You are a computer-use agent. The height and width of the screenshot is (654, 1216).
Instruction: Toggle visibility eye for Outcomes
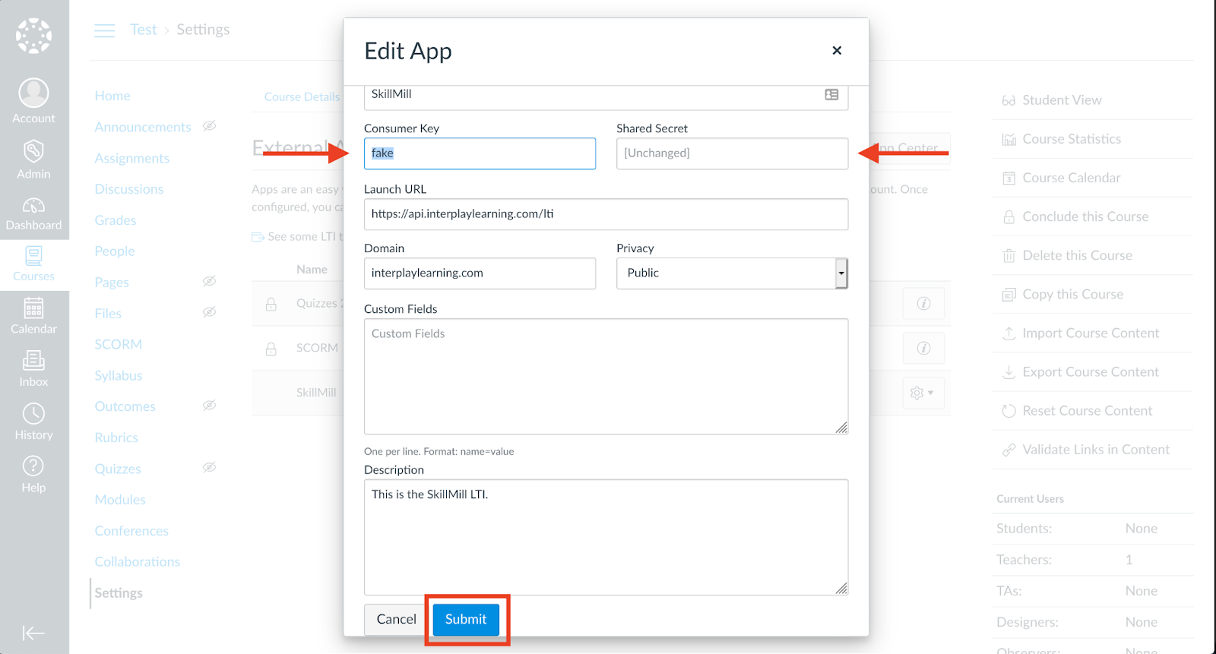click(210, 406)
